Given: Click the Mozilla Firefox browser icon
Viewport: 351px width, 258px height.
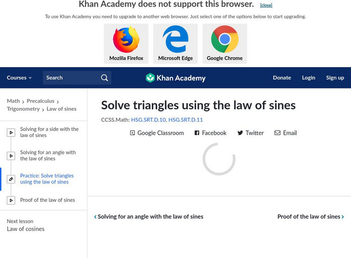Looking at the screenshot, I should [126, 40].
